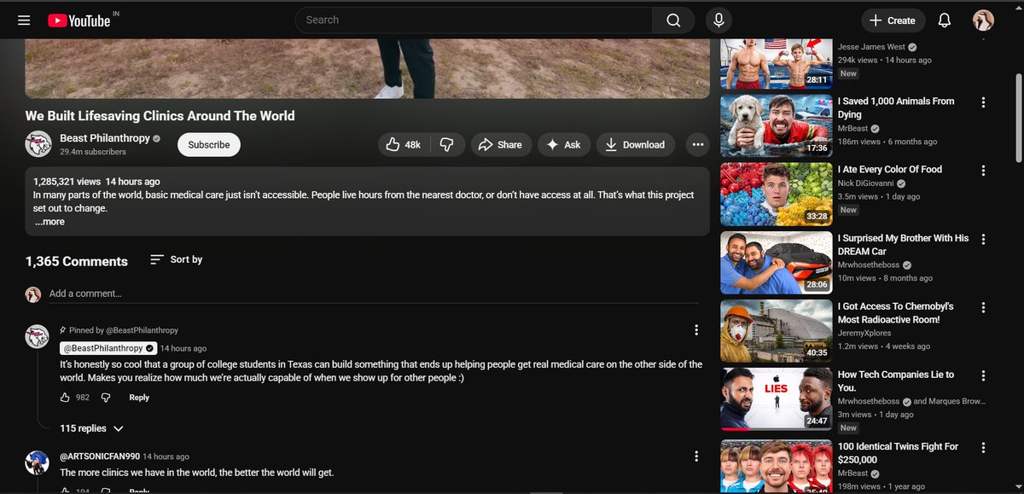Screen dimensions: 1024x494
Task: Open options for the pinned comment
Action: point(696,330)
